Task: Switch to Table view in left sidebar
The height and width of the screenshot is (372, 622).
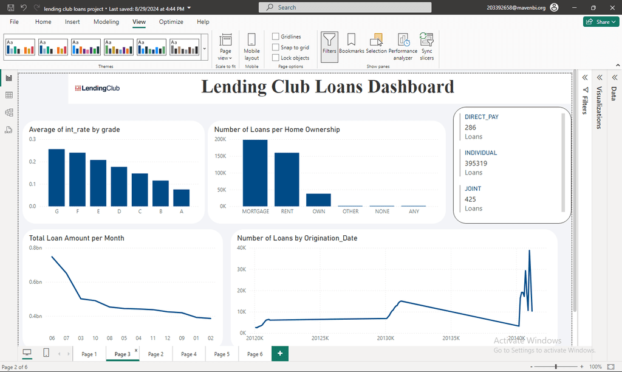Action: point(9,95)
